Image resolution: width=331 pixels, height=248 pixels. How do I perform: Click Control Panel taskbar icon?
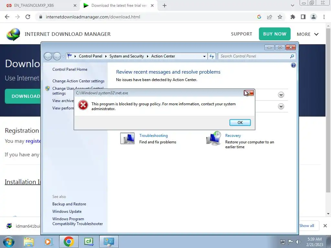(109, 242)
